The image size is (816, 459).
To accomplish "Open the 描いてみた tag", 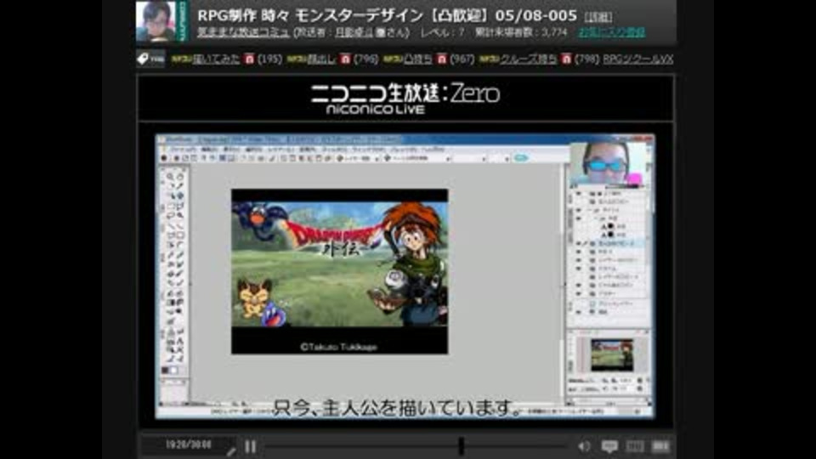I will point(217,59).
